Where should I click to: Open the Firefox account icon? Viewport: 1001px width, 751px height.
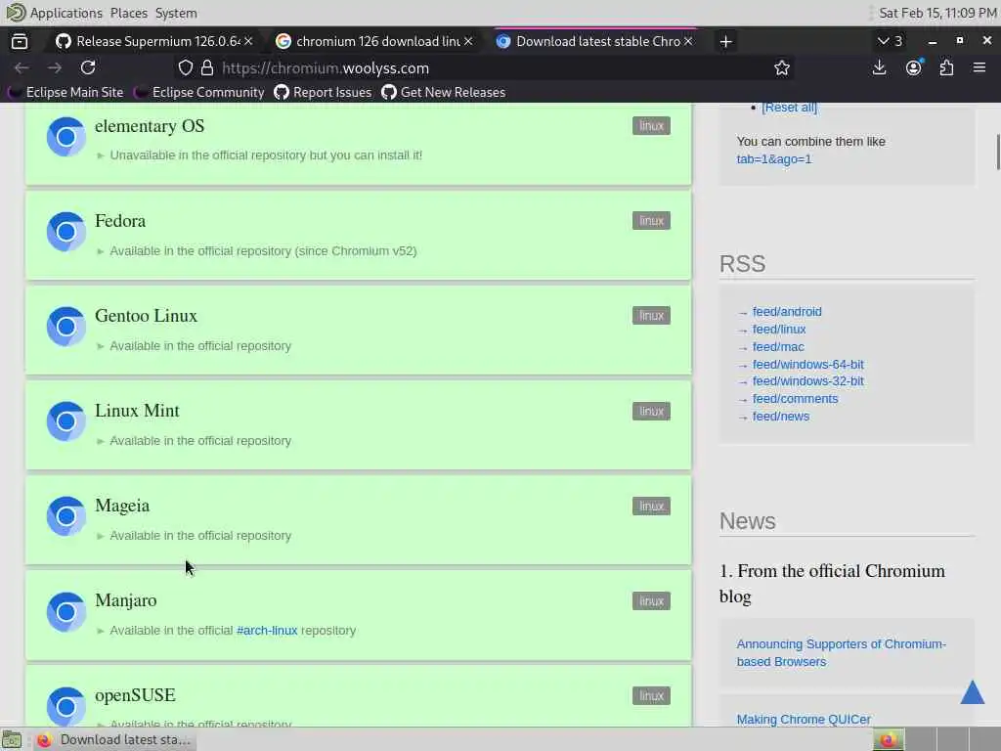pos(914,67)
